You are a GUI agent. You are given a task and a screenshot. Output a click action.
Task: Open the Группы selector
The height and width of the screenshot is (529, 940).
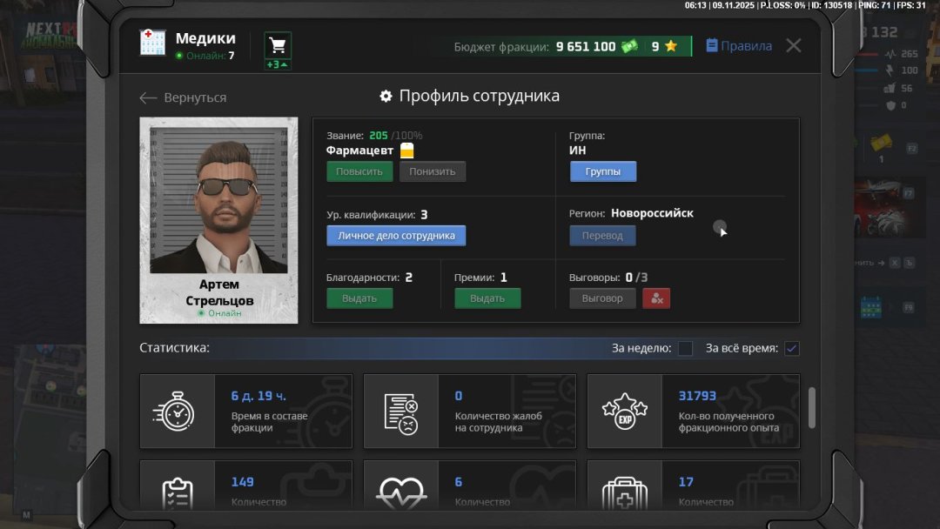pyautogui.click(x=602, y=171)
